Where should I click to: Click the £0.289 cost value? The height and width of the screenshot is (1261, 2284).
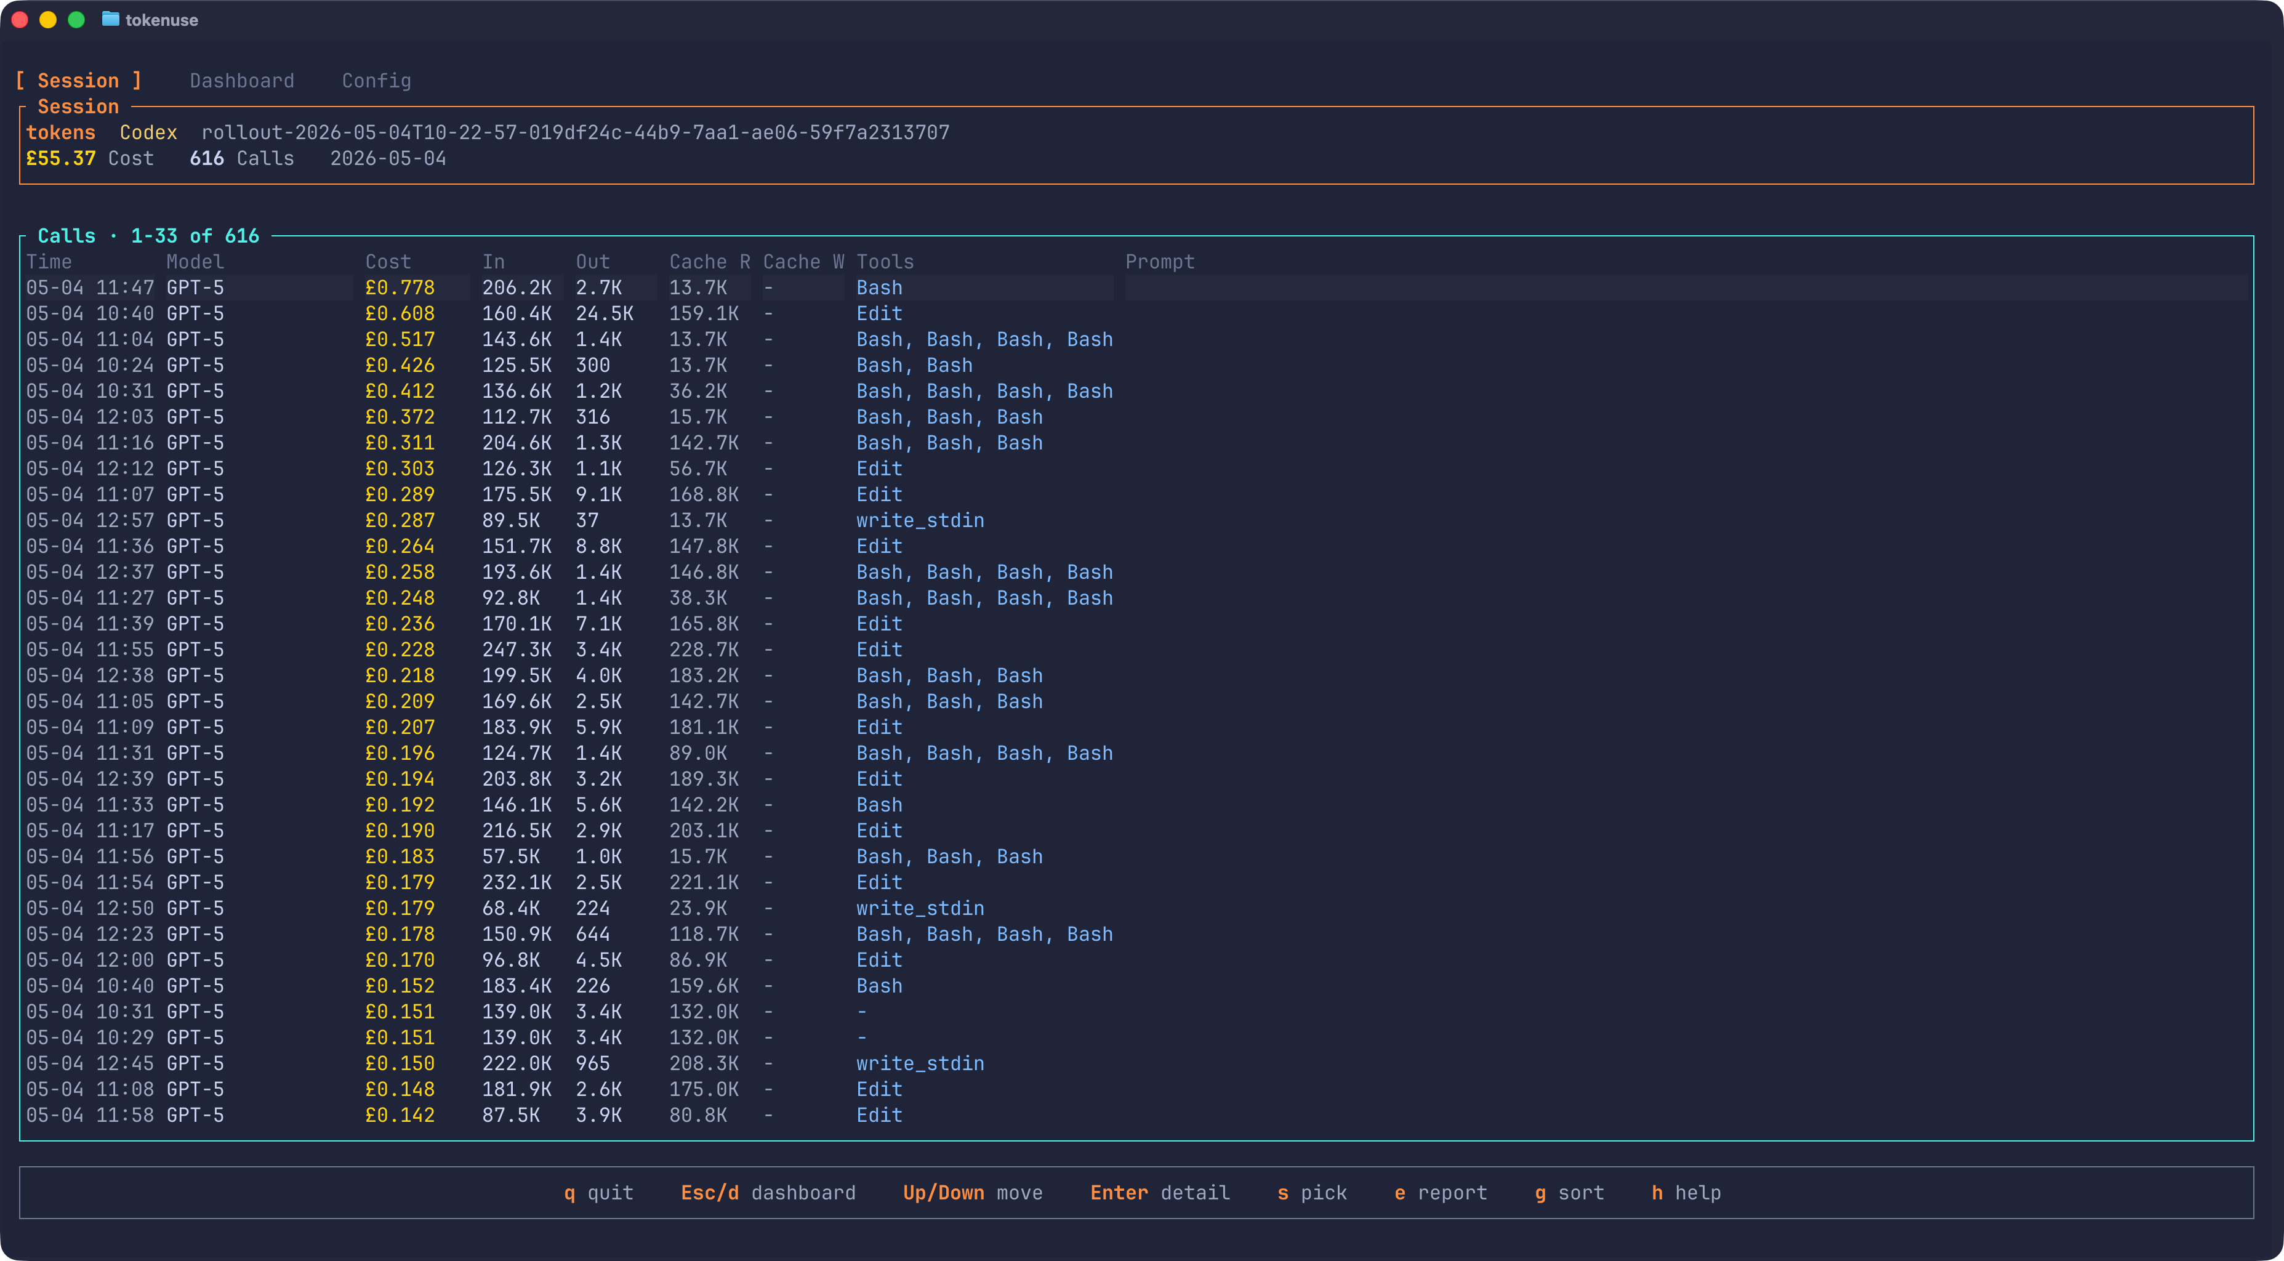[x=400, y=494]
